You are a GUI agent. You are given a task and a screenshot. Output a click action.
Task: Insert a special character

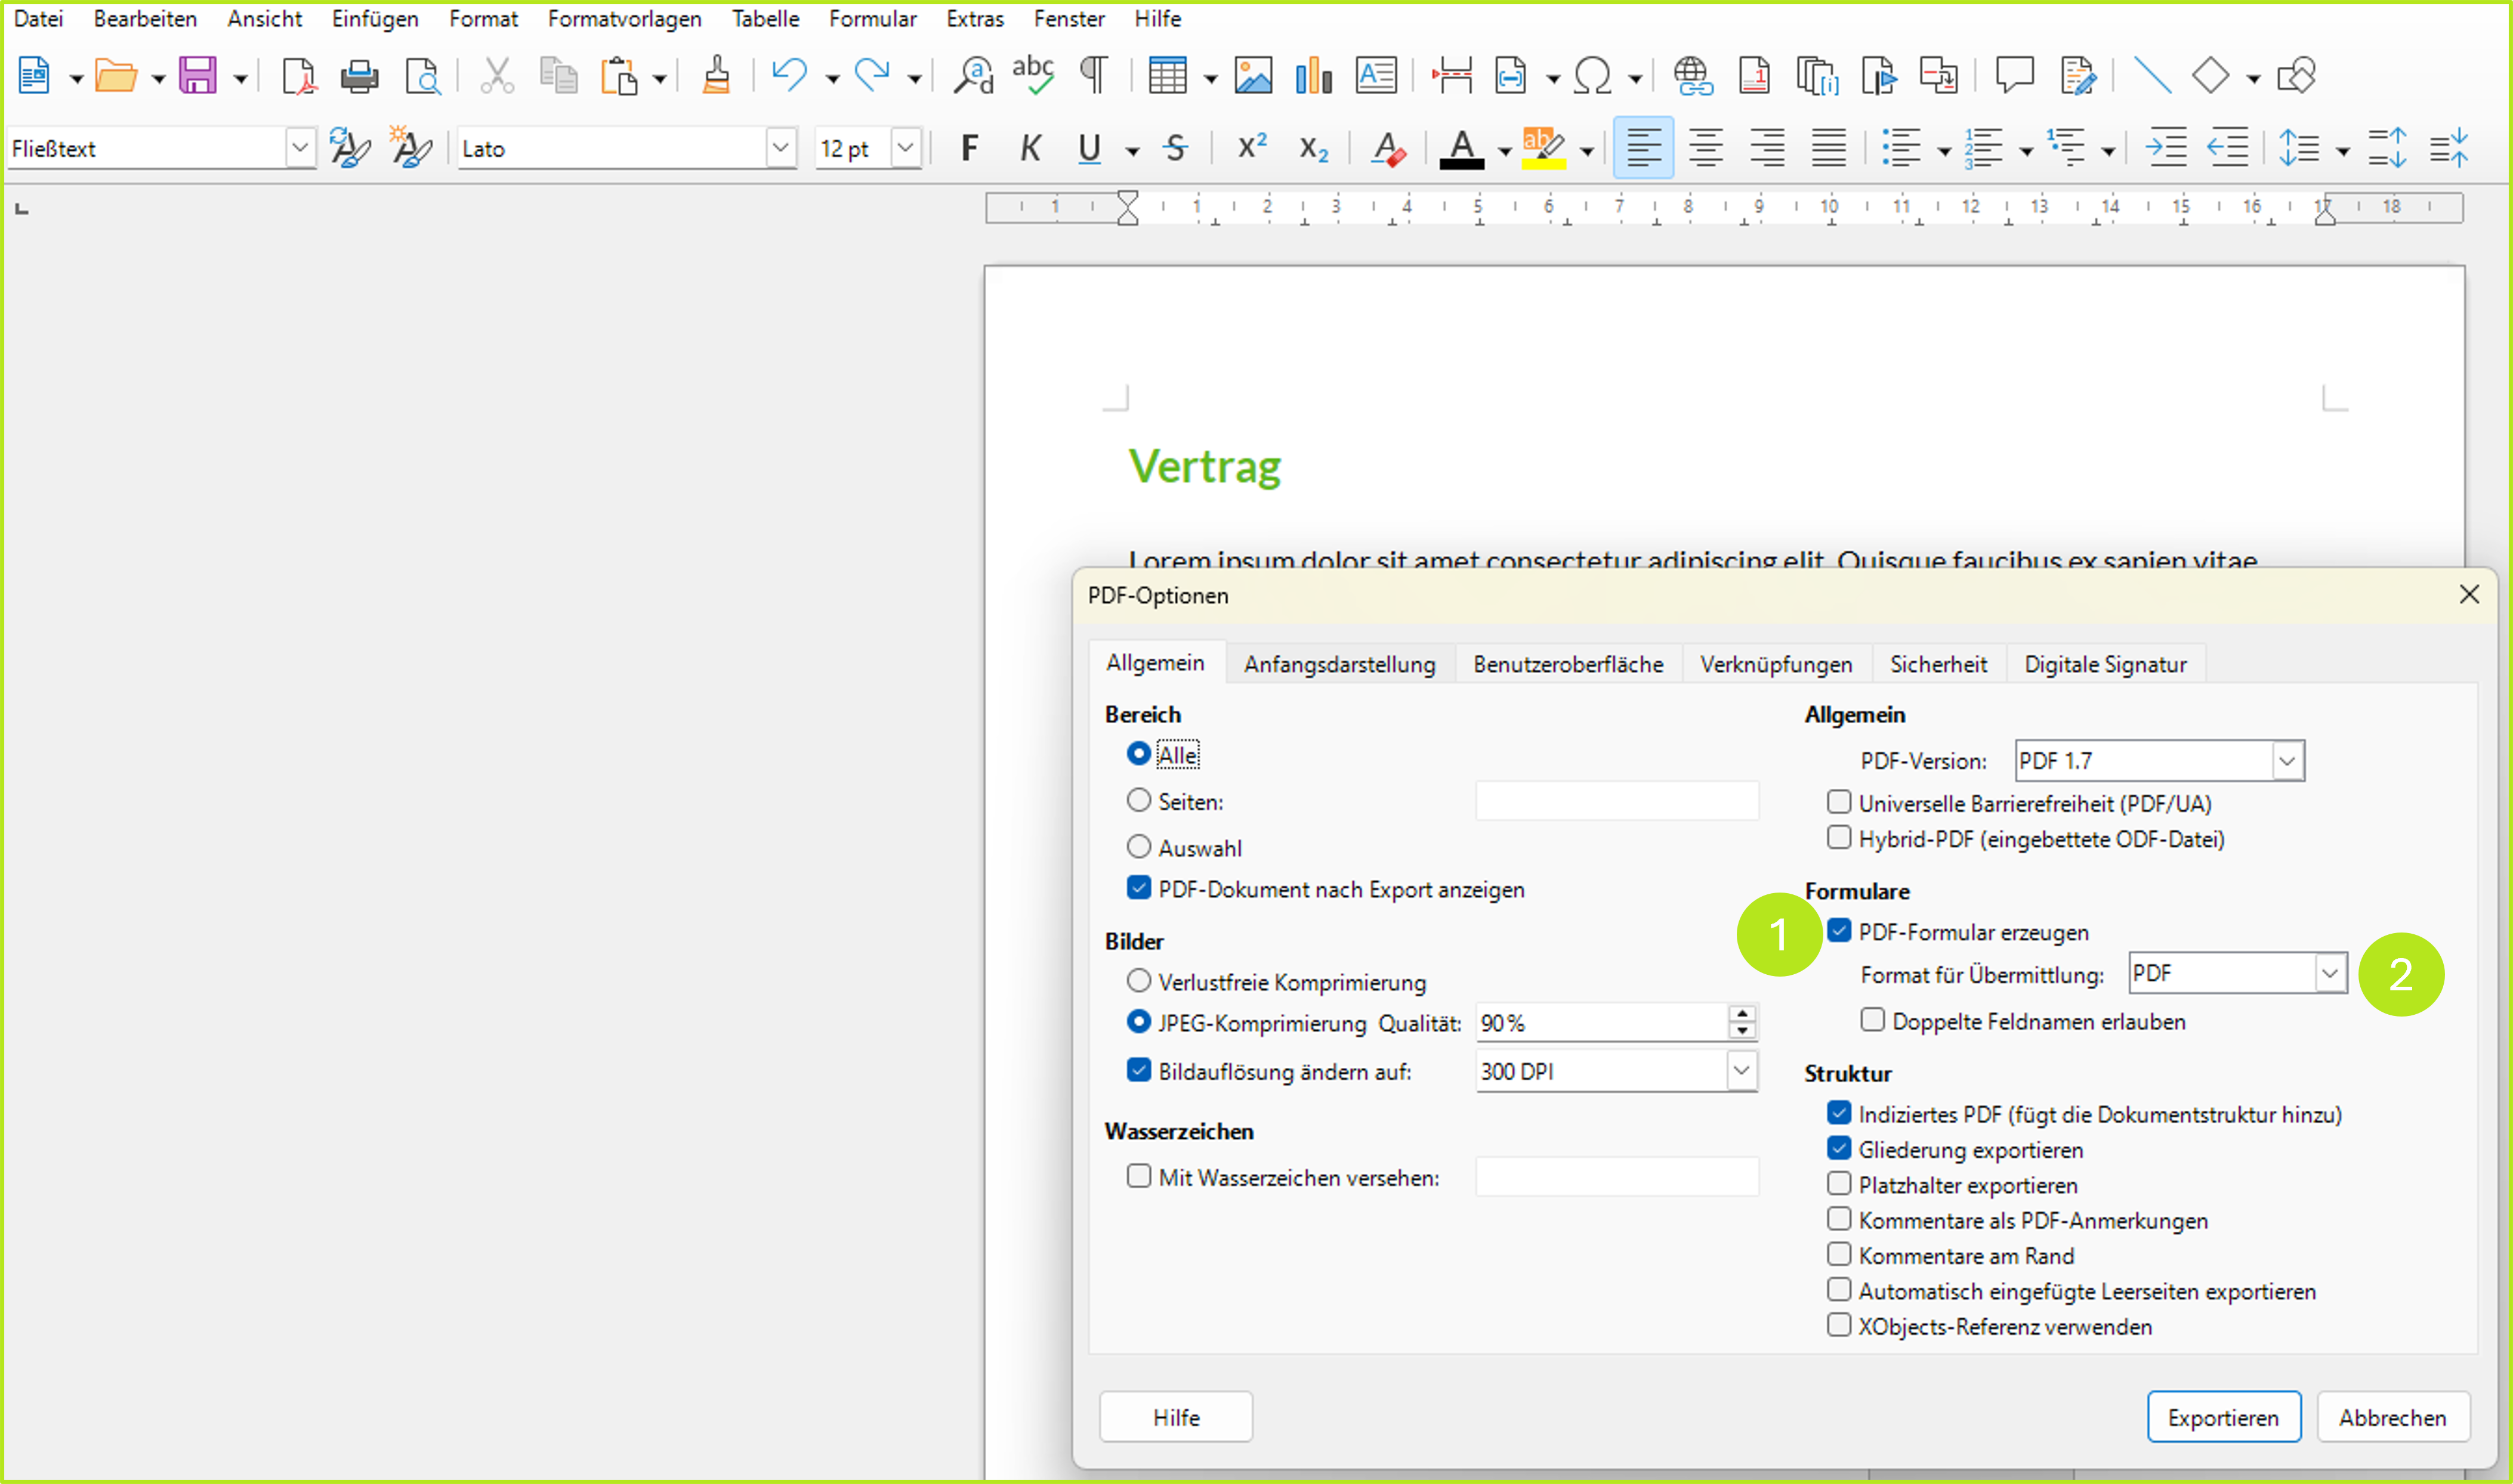point(1592,75)
